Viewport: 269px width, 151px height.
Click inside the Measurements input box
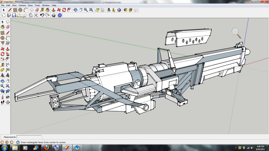pyautogui.click(x=29, y=137)
